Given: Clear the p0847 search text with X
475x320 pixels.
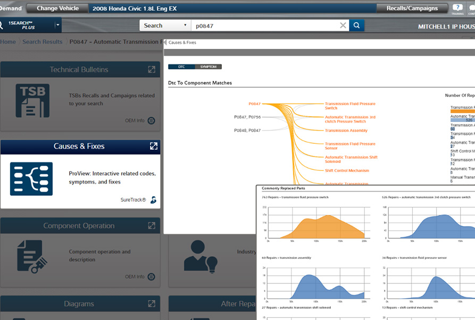Looking at the screenshot, I should [x=343, y=25].
